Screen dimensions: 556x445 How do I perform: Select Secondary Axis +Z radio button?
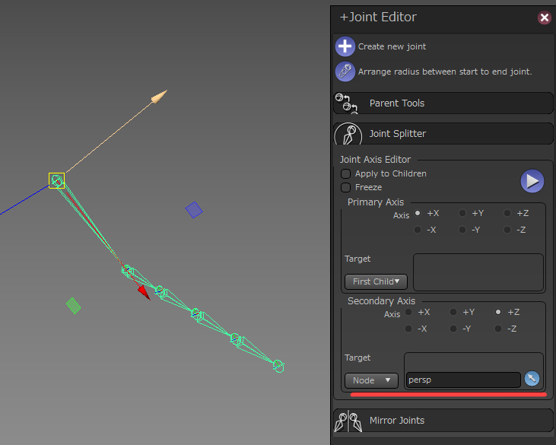498,312
